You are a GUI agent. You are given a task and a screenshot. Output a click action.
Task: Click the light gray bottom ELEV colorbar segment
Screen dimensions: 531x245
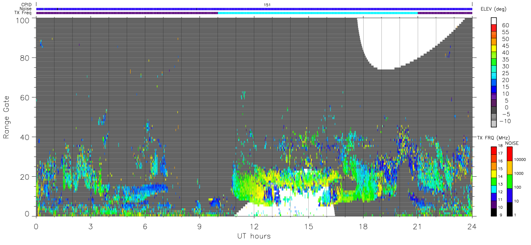point(494,124)
